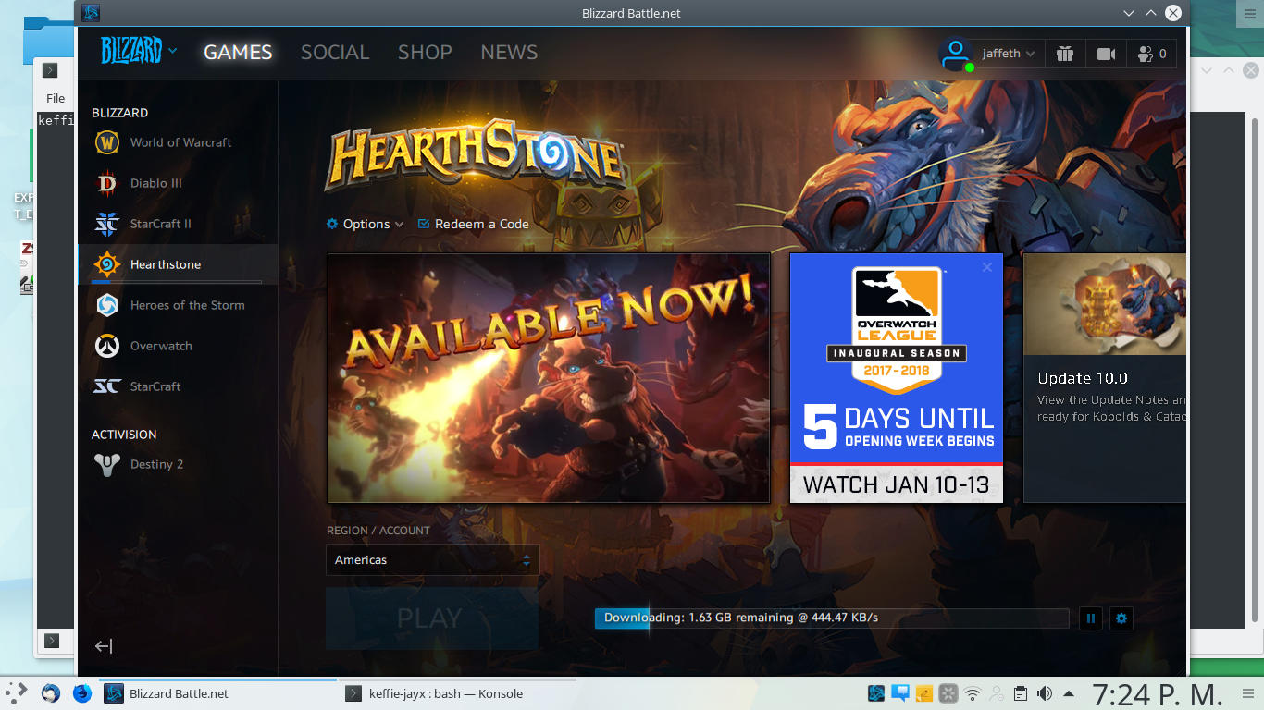Open the Battle.net tray icon in taskbar
Viewport: 1264px width, 710px height.
[x=875, y=693]
